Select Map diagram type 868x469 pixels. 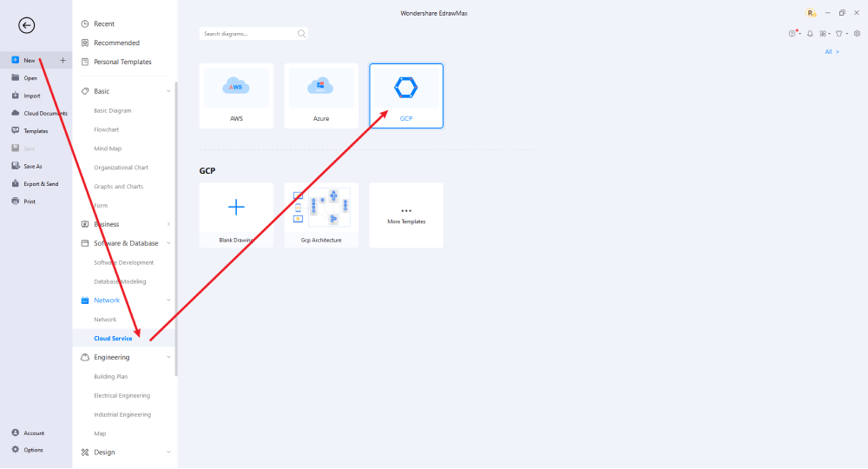[100, 433]
